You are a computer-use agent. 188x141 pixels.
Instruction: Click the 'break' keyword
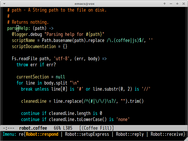click(x=27, y=89)
